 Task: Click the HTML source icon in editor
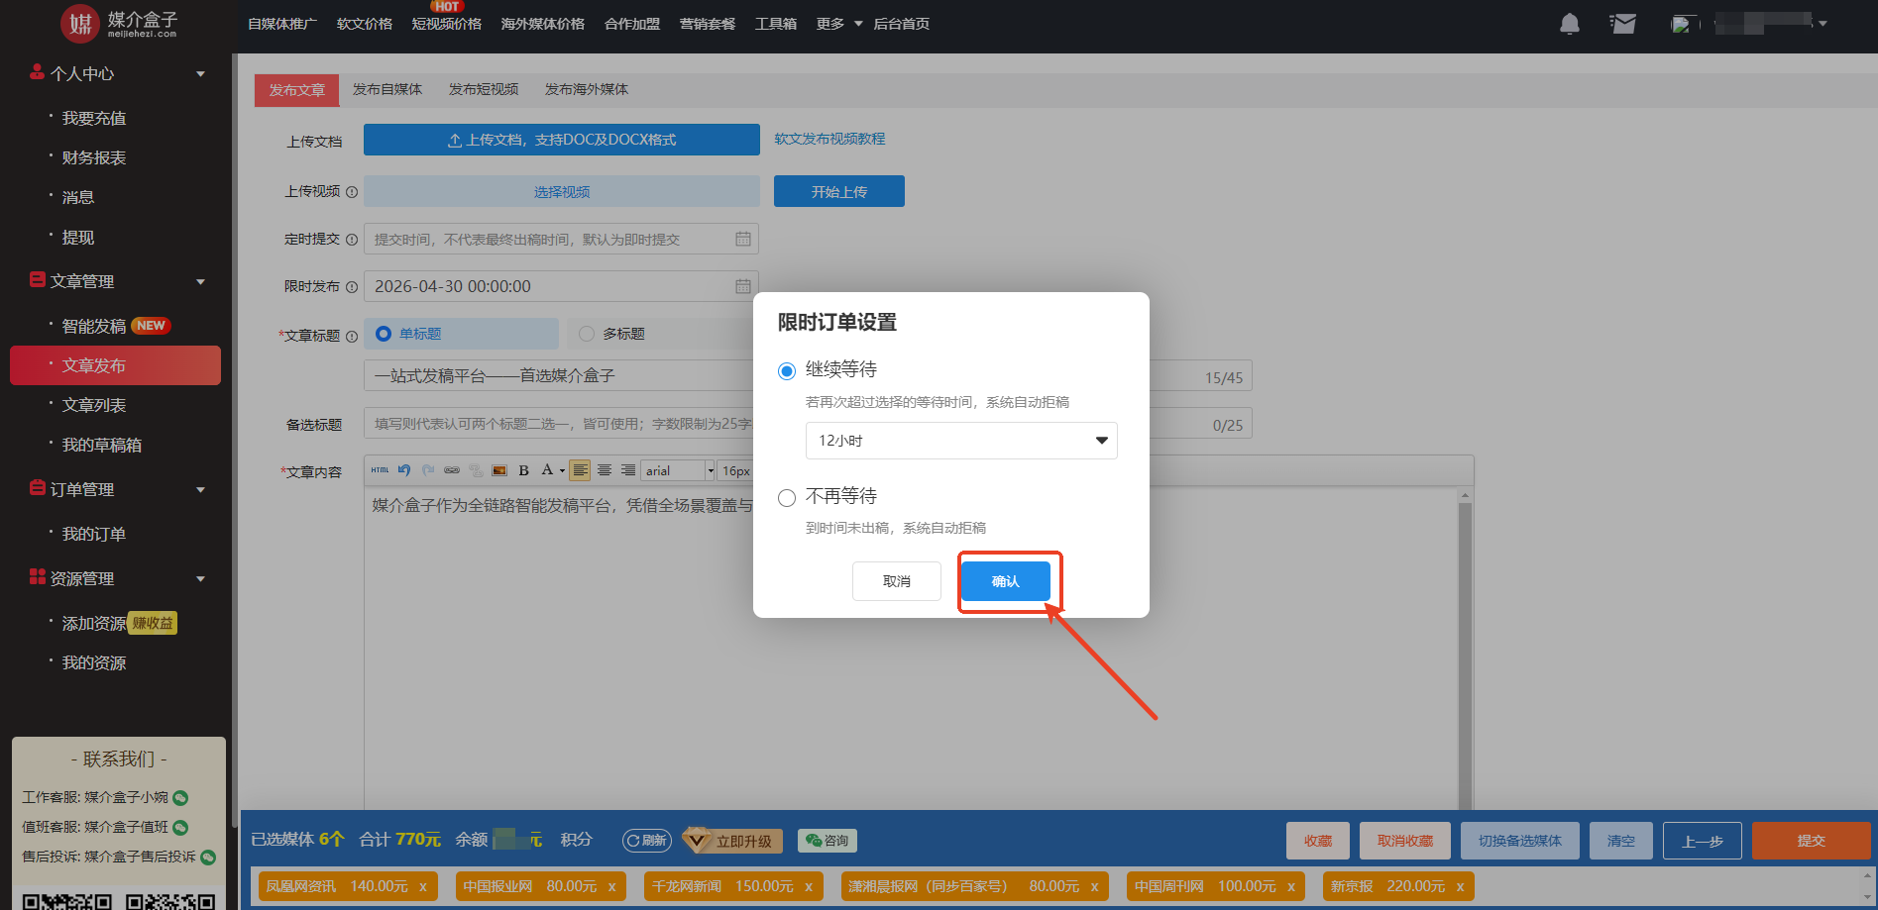pos(380,470)
